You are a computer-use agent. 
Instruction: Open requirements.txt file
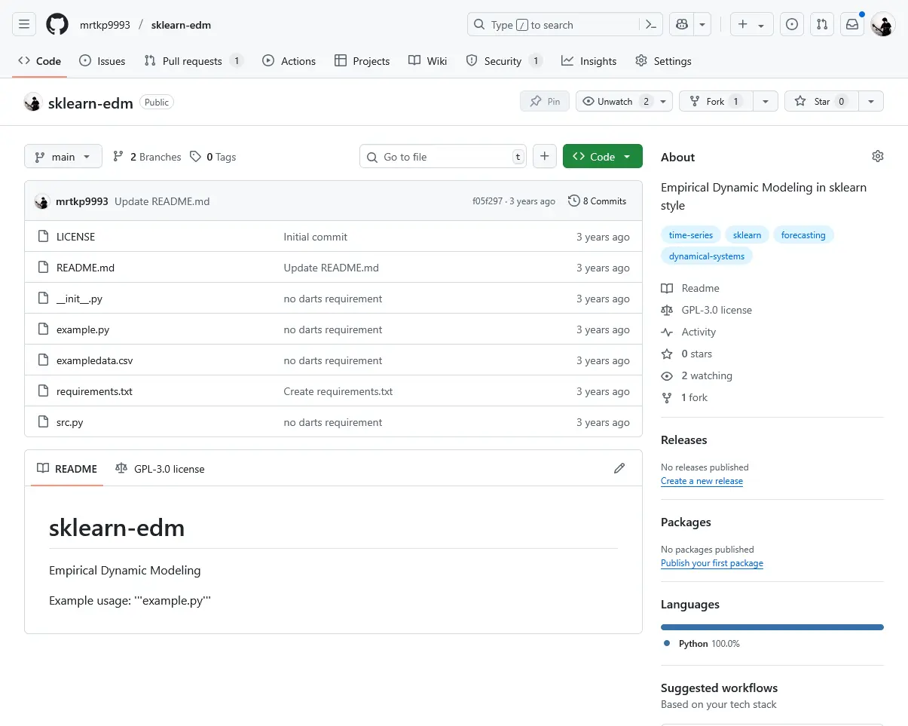(94, 391)
